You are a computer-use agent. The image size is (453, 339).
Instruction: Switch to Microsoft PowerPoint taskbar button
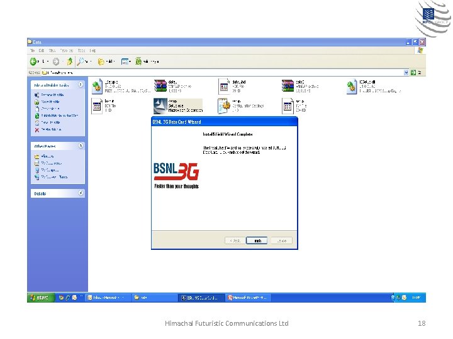click(x=249, y=298)
